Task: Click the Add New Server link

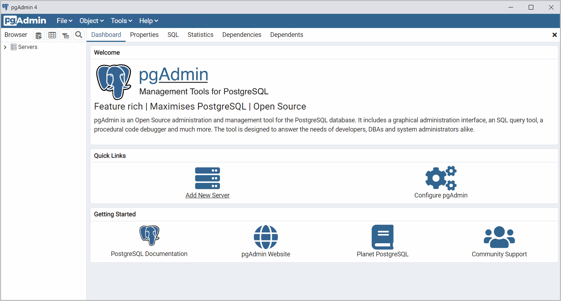Action: (x=207, y=195)
